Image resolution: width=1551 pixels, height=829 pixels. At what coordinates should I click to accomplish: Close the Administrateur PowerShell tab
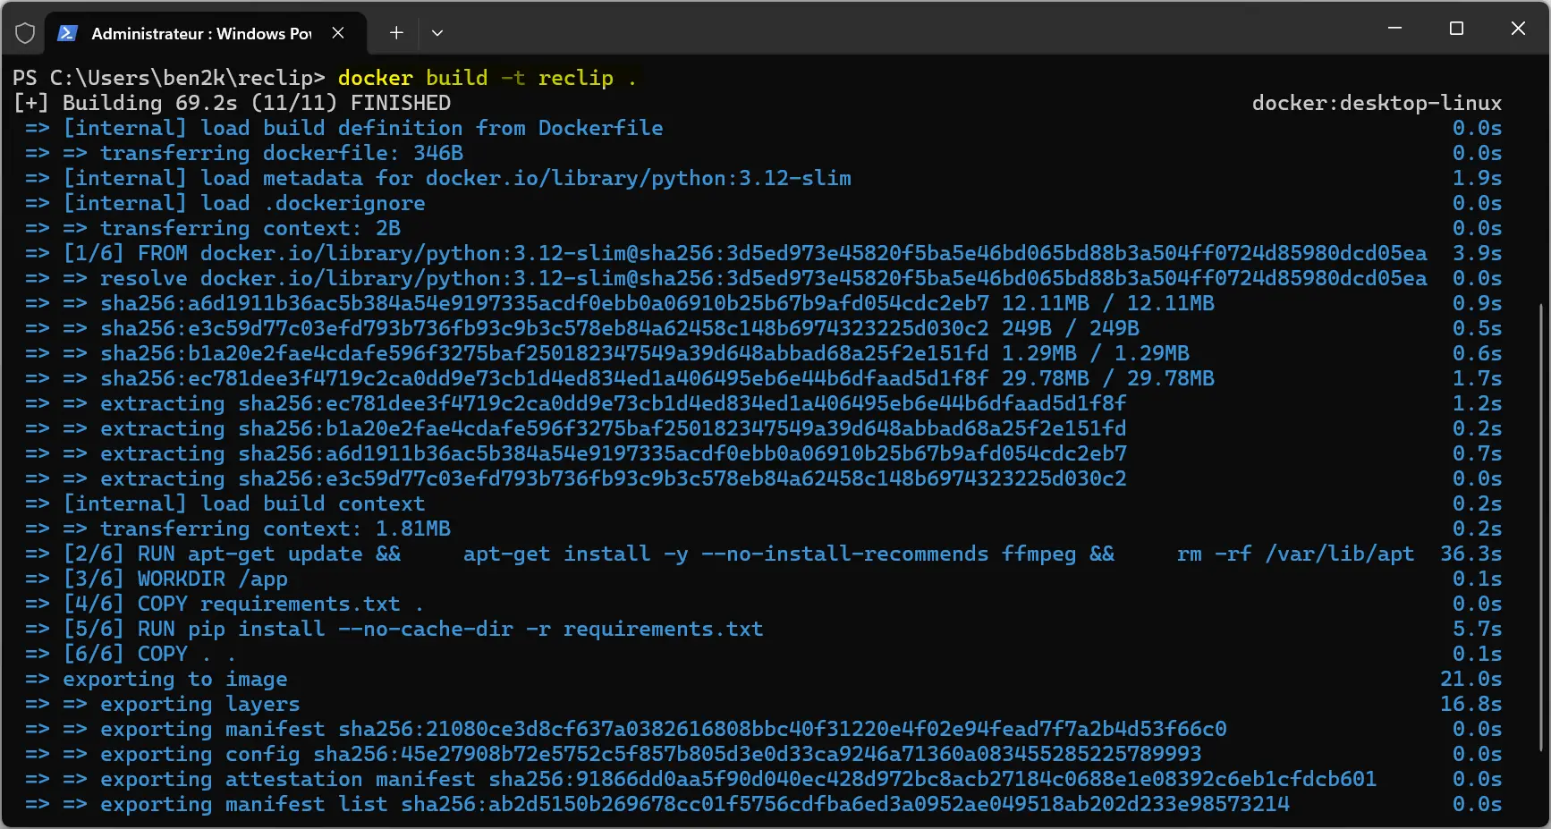point(338,33)
